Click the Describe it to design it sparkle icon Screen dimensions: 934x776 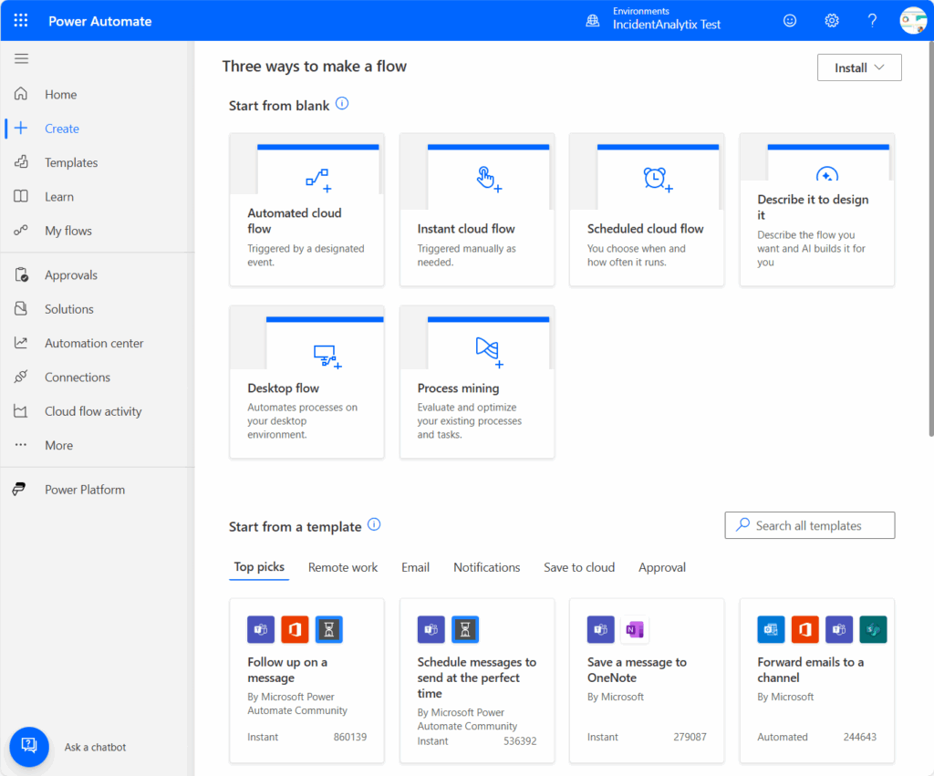click(x=826, y=174)
